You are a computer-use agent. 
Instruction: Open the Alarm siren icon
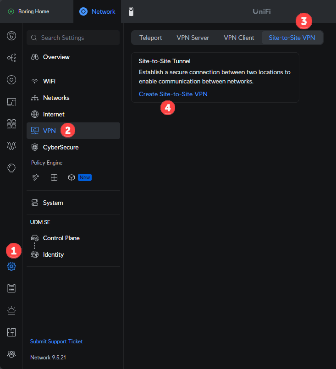coord(11,310)
